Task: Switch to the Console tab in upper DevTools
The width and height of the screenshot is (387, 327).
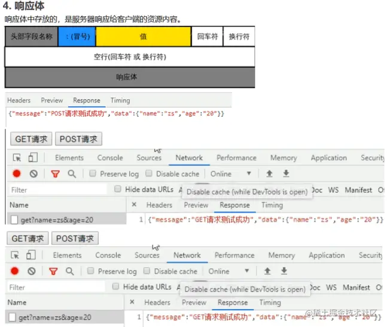Action: 110,158
